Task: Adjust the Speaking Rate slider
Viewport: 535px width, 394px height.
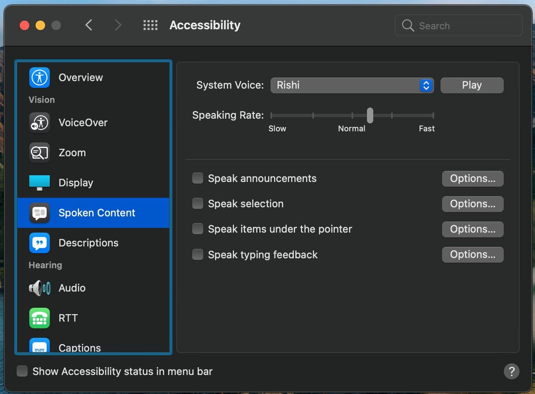Action: tap(370, 115)
